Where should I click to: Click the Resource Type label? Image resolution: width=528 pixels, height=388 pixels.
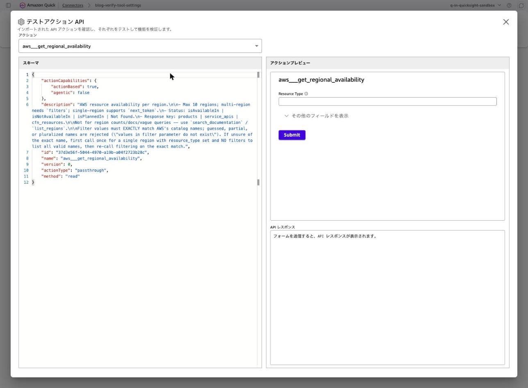point(291,94)
